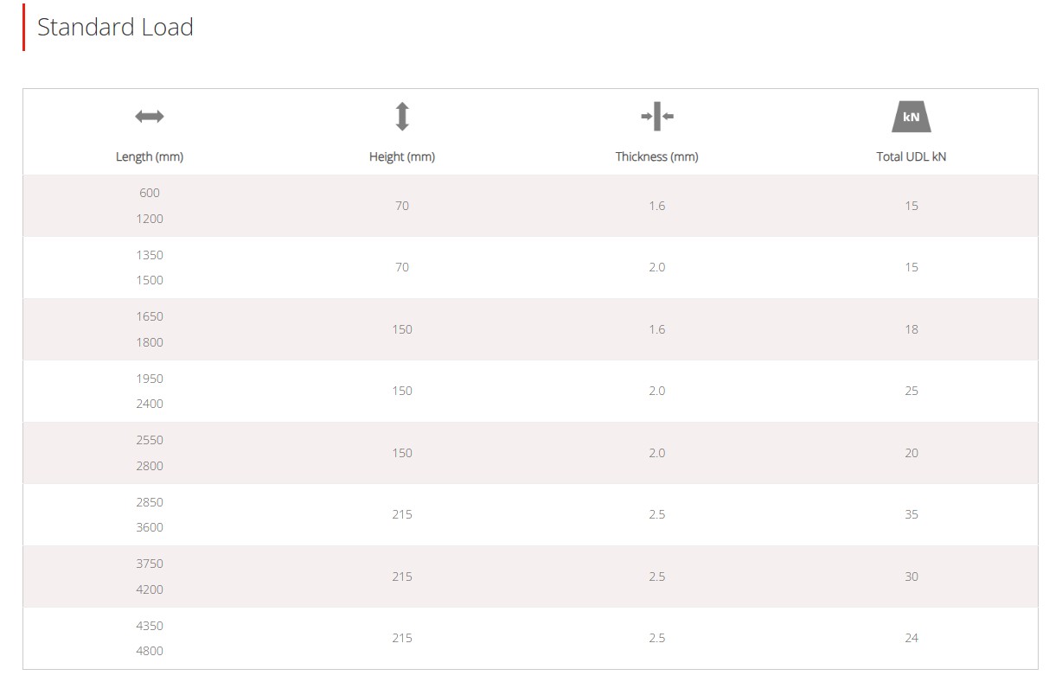Click the 2400 length value
Screen dimensions: 1062x688
pos(150,404)
